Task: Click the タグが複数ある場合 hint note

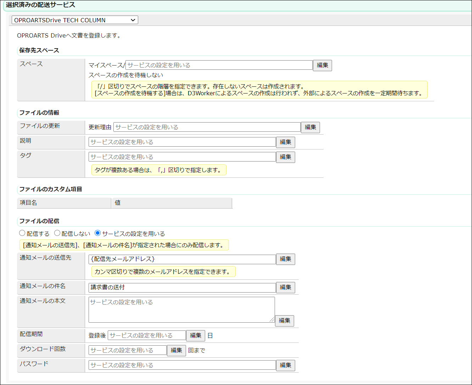Action: tap(159, 170)
